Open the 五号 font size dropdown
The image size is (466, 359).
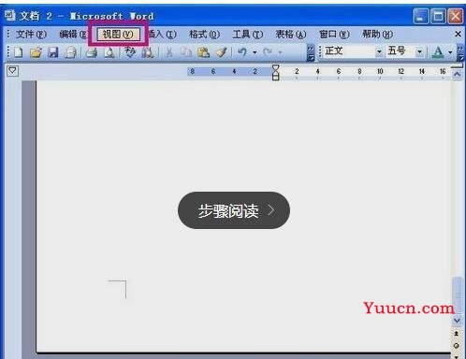(x=419, y=51)
